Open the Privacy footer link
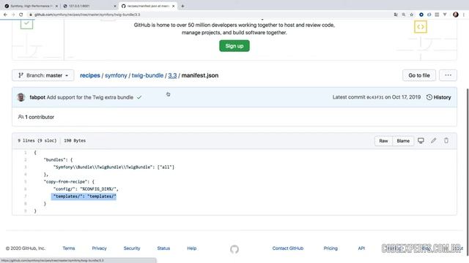The image size is (469, 263). point(100,248)
